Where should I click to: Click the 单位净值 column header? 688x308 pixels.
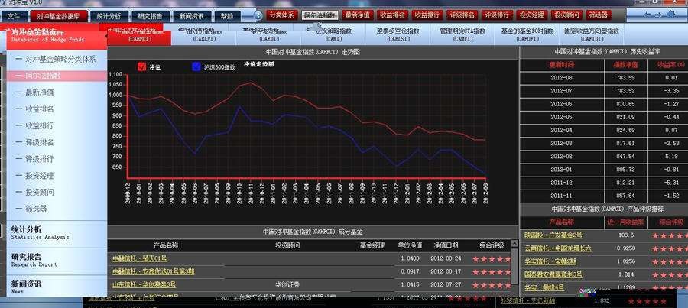click(410, 245)
